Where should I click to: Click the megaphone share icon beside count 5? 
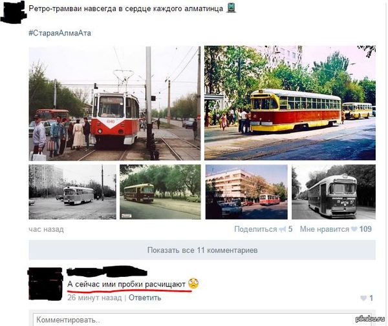point(283,229)
